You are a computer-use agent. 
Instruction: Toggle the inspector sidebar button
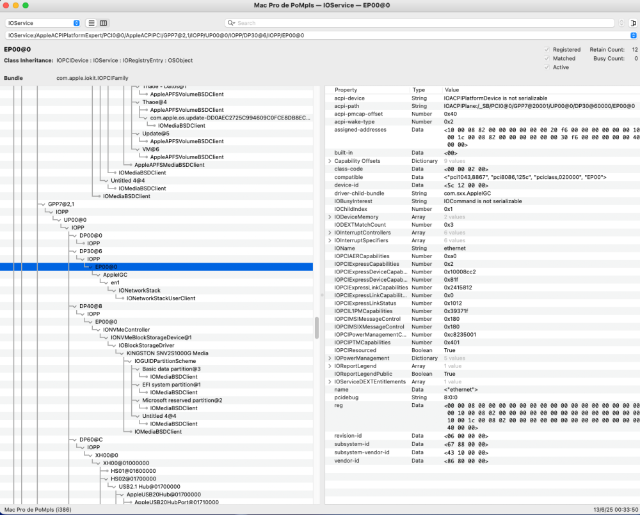[x=633, y=23]
